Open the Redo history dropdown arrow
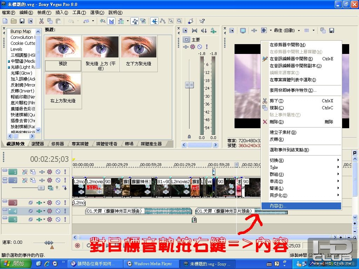 tap(93, 21)
